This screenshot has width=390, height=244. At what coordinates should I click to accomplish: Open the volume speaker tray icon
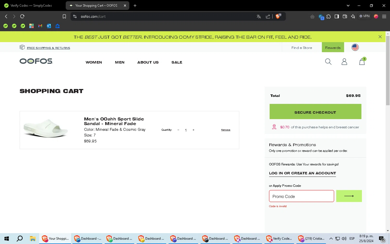tap(344, 239)
